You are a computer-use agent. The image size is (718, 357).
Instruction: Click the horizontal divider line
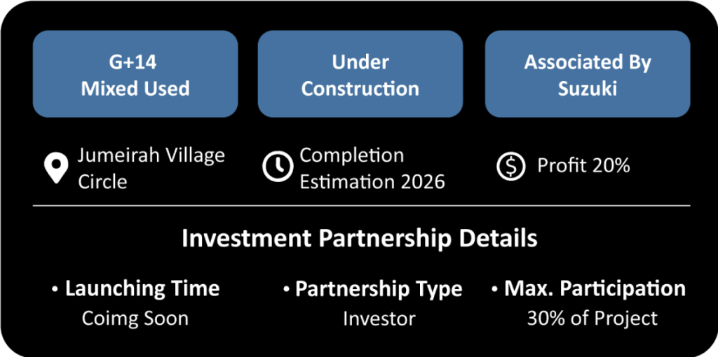[361, 206]
